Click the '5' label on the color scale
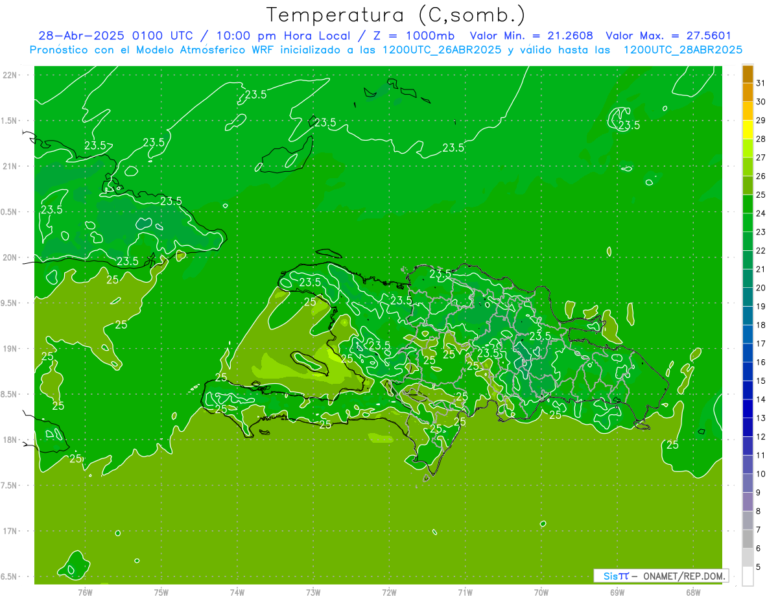The width and height of the screenshot is (778, 601). pyautogui.click(x=759, y=567)
